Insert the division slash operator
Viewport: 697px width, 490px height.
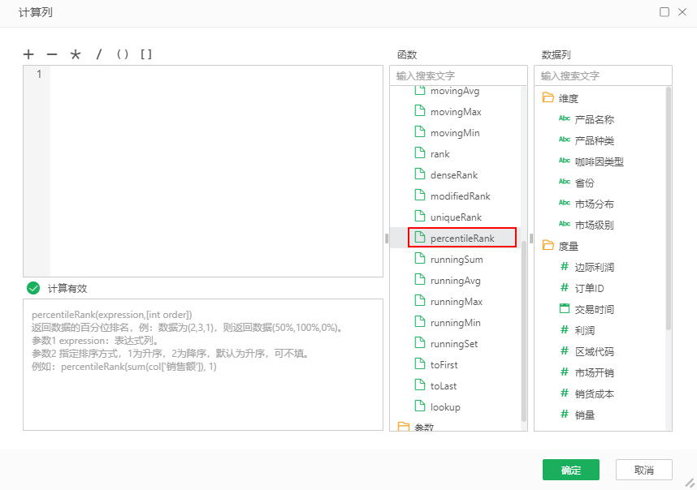(x=99, y=54)
